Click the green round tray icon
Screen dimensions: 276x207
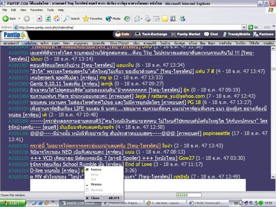(x=261, y=203)
